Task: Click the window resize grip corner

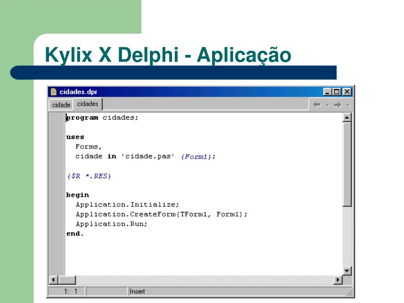Action: (349, 292)
